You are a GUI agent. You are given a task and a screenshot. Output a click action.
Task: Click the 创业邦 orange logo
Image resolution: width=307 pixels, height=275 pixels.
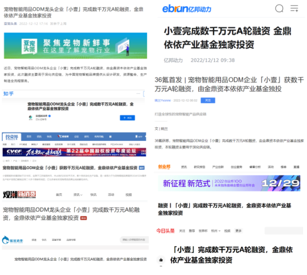(164, 167)
